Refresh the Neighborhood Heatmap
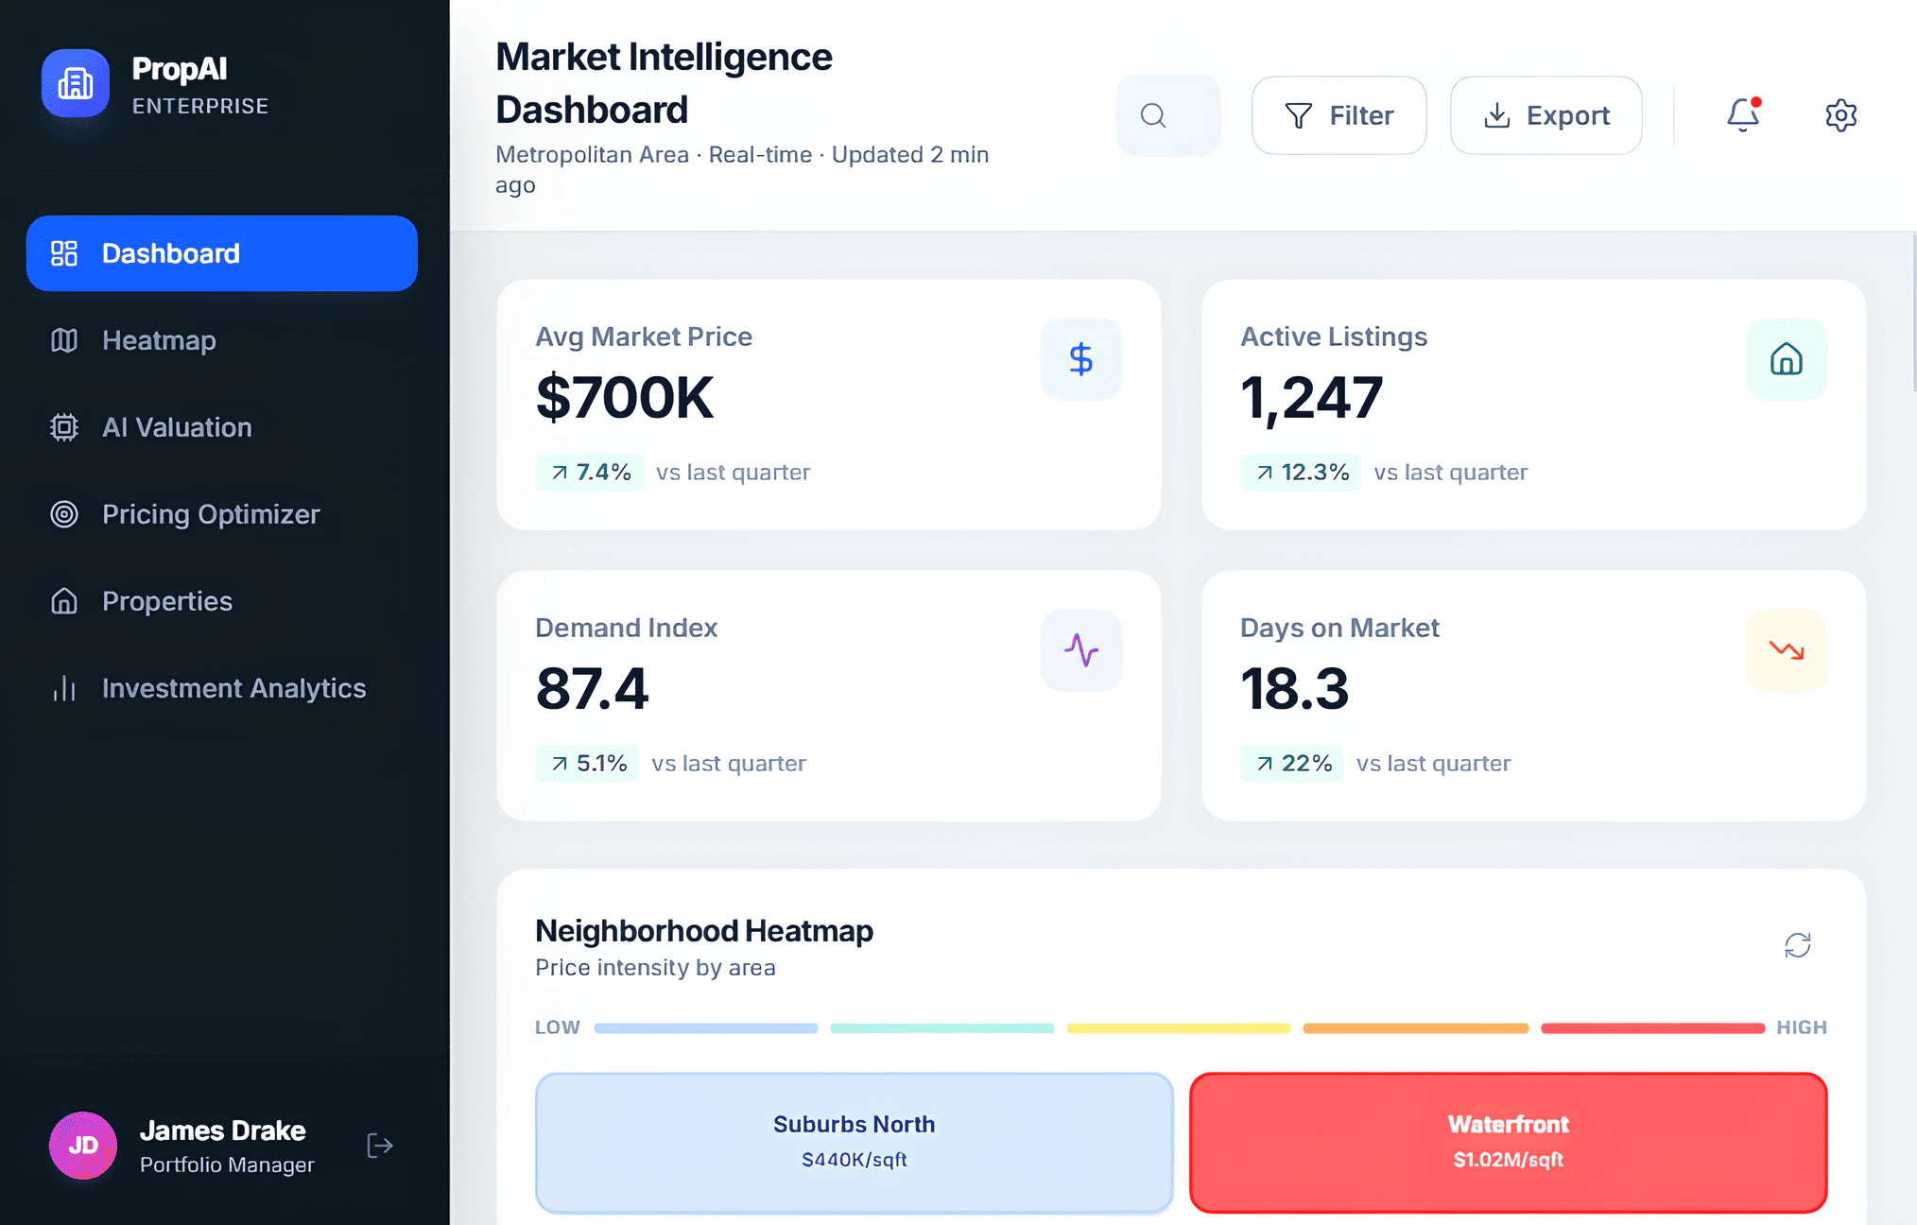This screenshot has height=1225, width=1917. coord(1797,945)
